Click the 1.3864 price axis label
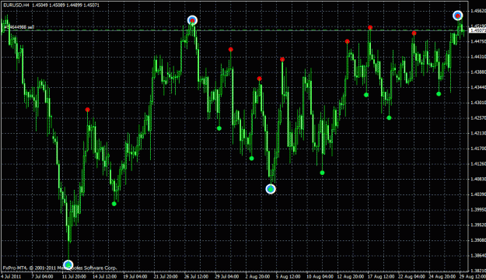Screen dimensions: 486x280 click(x=478, y=256)
